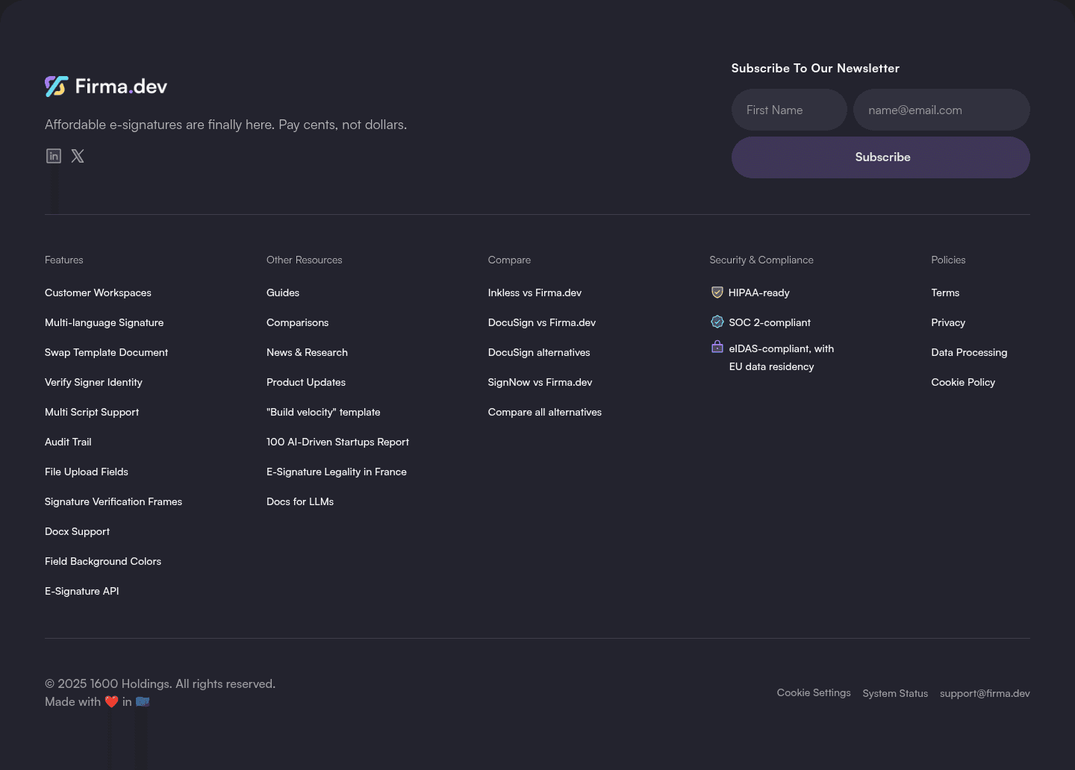Open the Terms policy link
This screenshot has height=770, width=1075.
(x=945, y=292)
